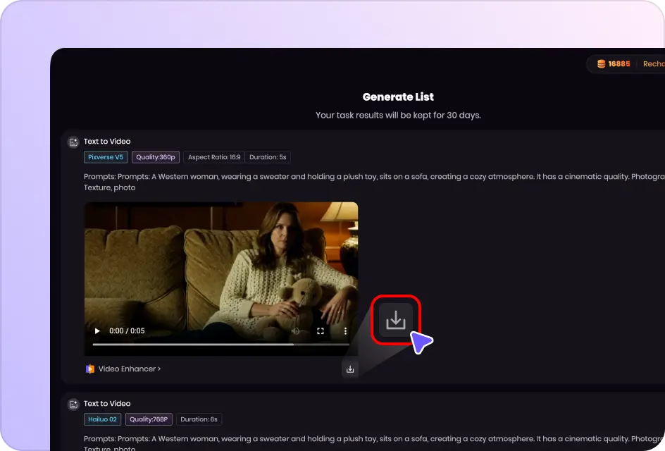Image resolution: width=665 pixels, height=451 pixels.
Task: Click the first Text to Video task icon
Action: [73, 142]
